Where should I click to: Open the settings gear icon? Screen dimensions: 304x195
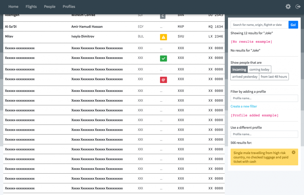coord(288,7)
